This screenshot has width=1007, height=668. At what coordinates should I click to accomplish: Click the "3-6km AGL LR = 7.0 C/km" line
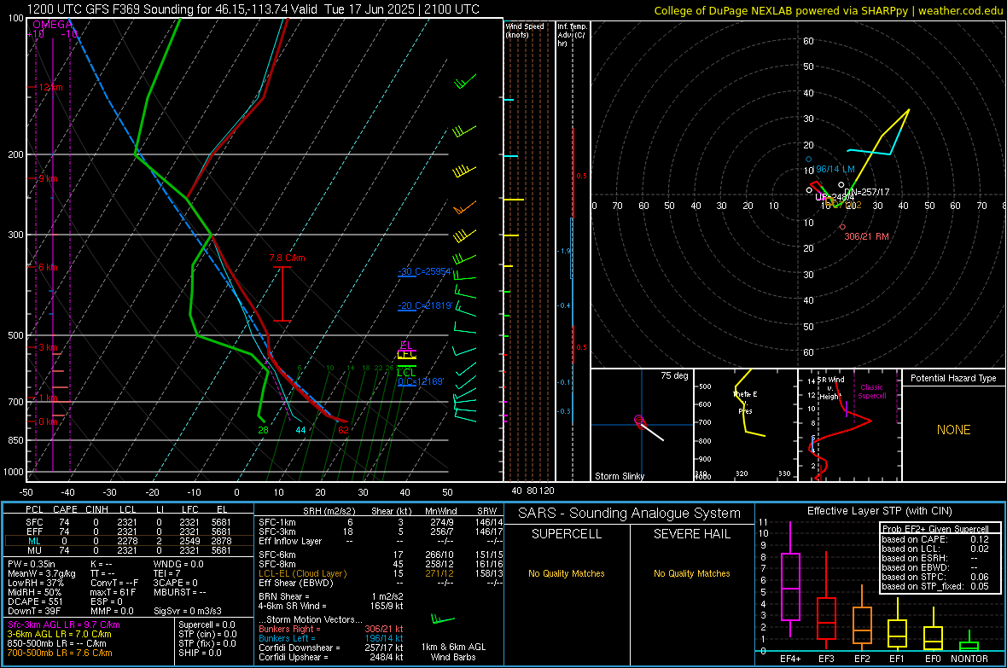[x=59, y=634]
